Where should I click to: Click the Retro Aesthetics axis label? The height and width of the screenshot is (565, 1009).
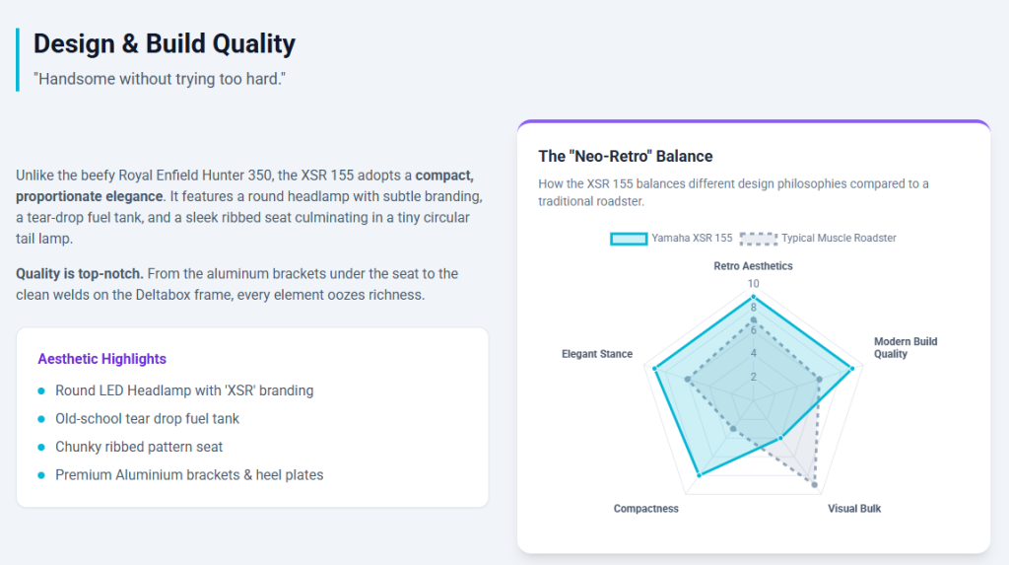click(x=753, y=266)
